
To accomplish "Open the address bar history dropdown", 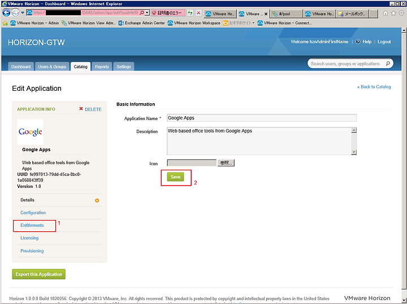I will [x=147, y=12].
